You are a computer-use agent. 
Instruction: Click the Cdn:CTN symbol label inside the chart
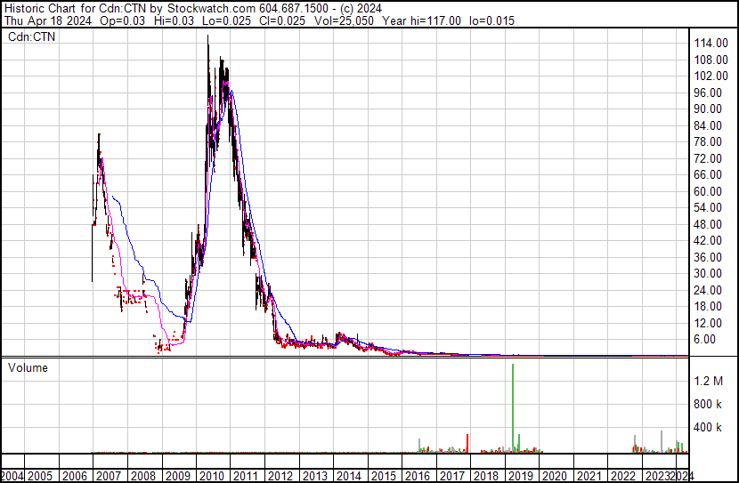33,37
